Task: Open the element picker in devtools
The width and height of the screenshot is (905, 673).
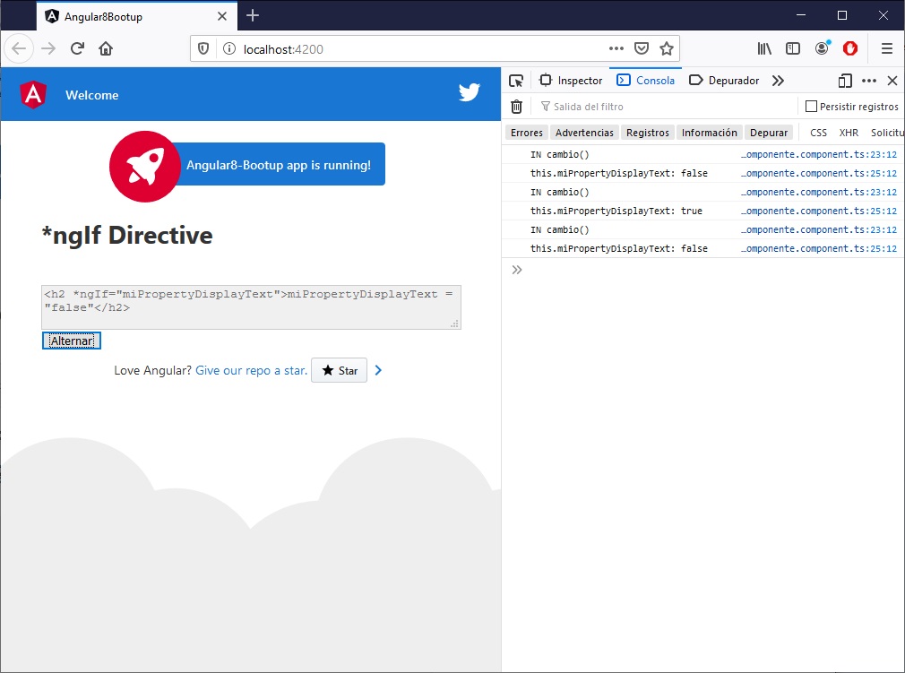Action: [x=515, y=81]
